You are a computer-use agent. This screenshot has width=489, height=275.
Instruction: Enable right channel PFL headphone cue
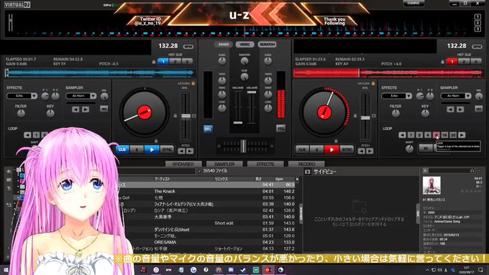pyautogui.click(x=280, y=129)
